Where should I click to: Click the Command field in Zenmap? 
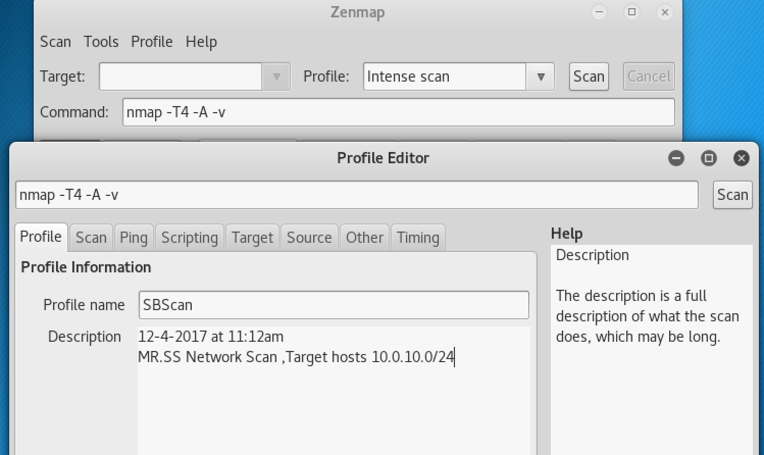click(398, 112)
